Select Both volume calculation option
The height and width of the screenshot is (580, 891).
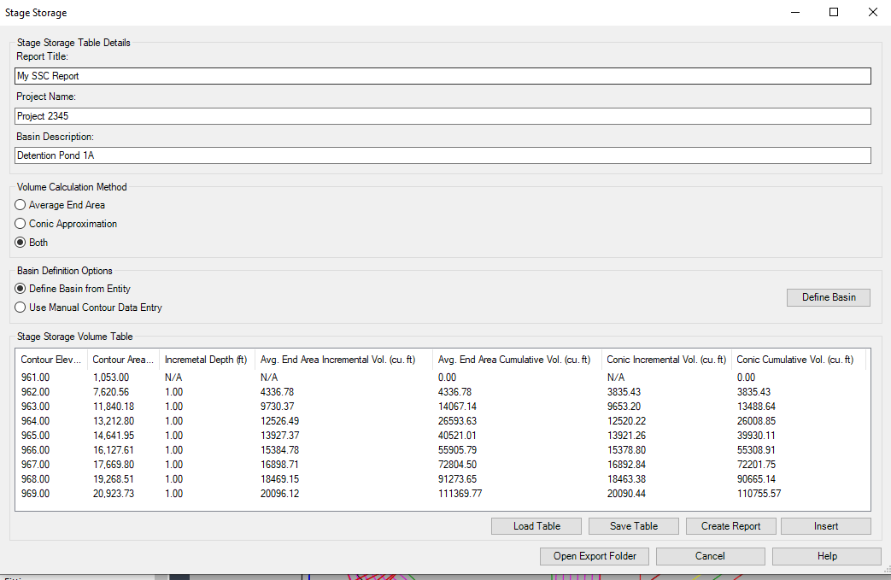(21, 243)
